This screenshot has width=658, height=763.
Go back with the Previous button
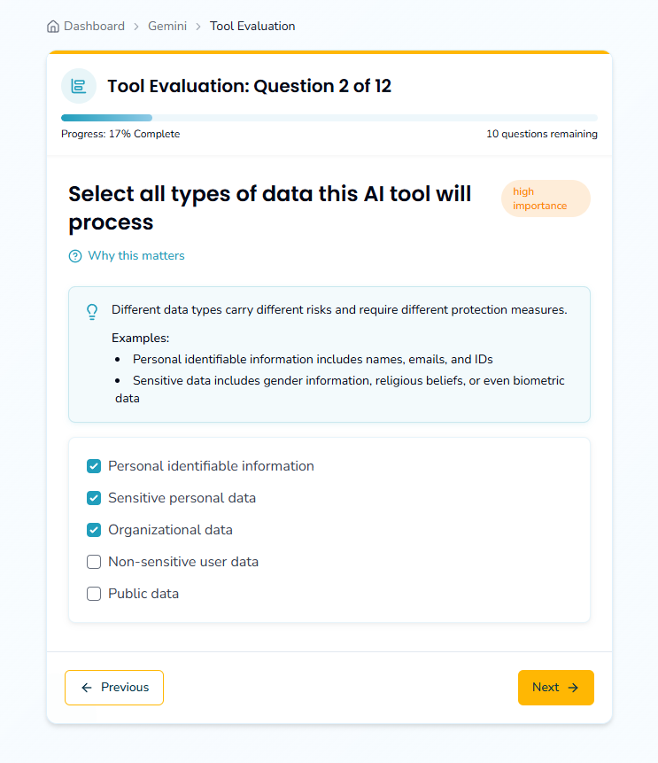click(114, 688)
